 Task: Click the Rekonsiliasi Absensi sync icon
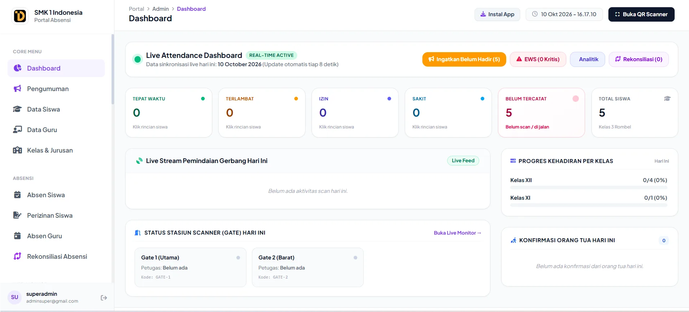(17, 256)
